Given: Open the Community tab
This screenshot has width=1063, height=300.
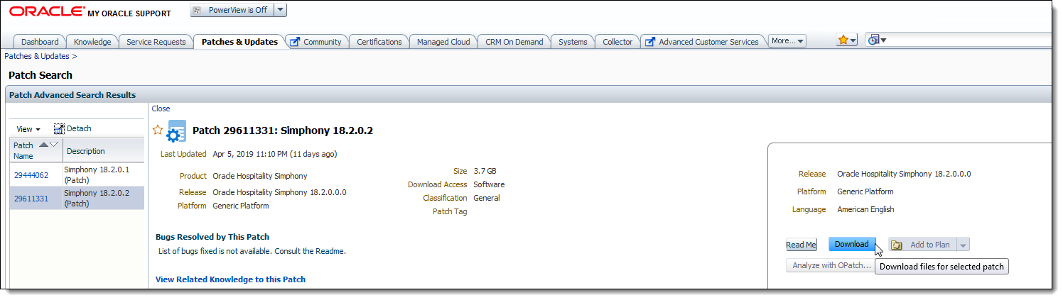Looking at the screenshot, I should click(x=323, y=42).
